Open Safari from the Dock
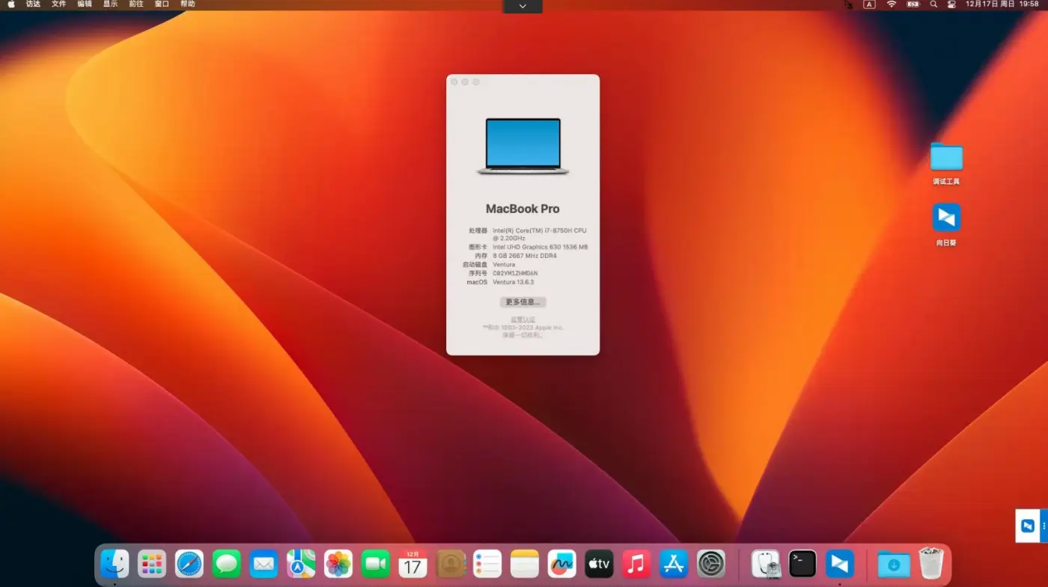The height and width of the screenshot is (587, 1048). tap(189, 564)
